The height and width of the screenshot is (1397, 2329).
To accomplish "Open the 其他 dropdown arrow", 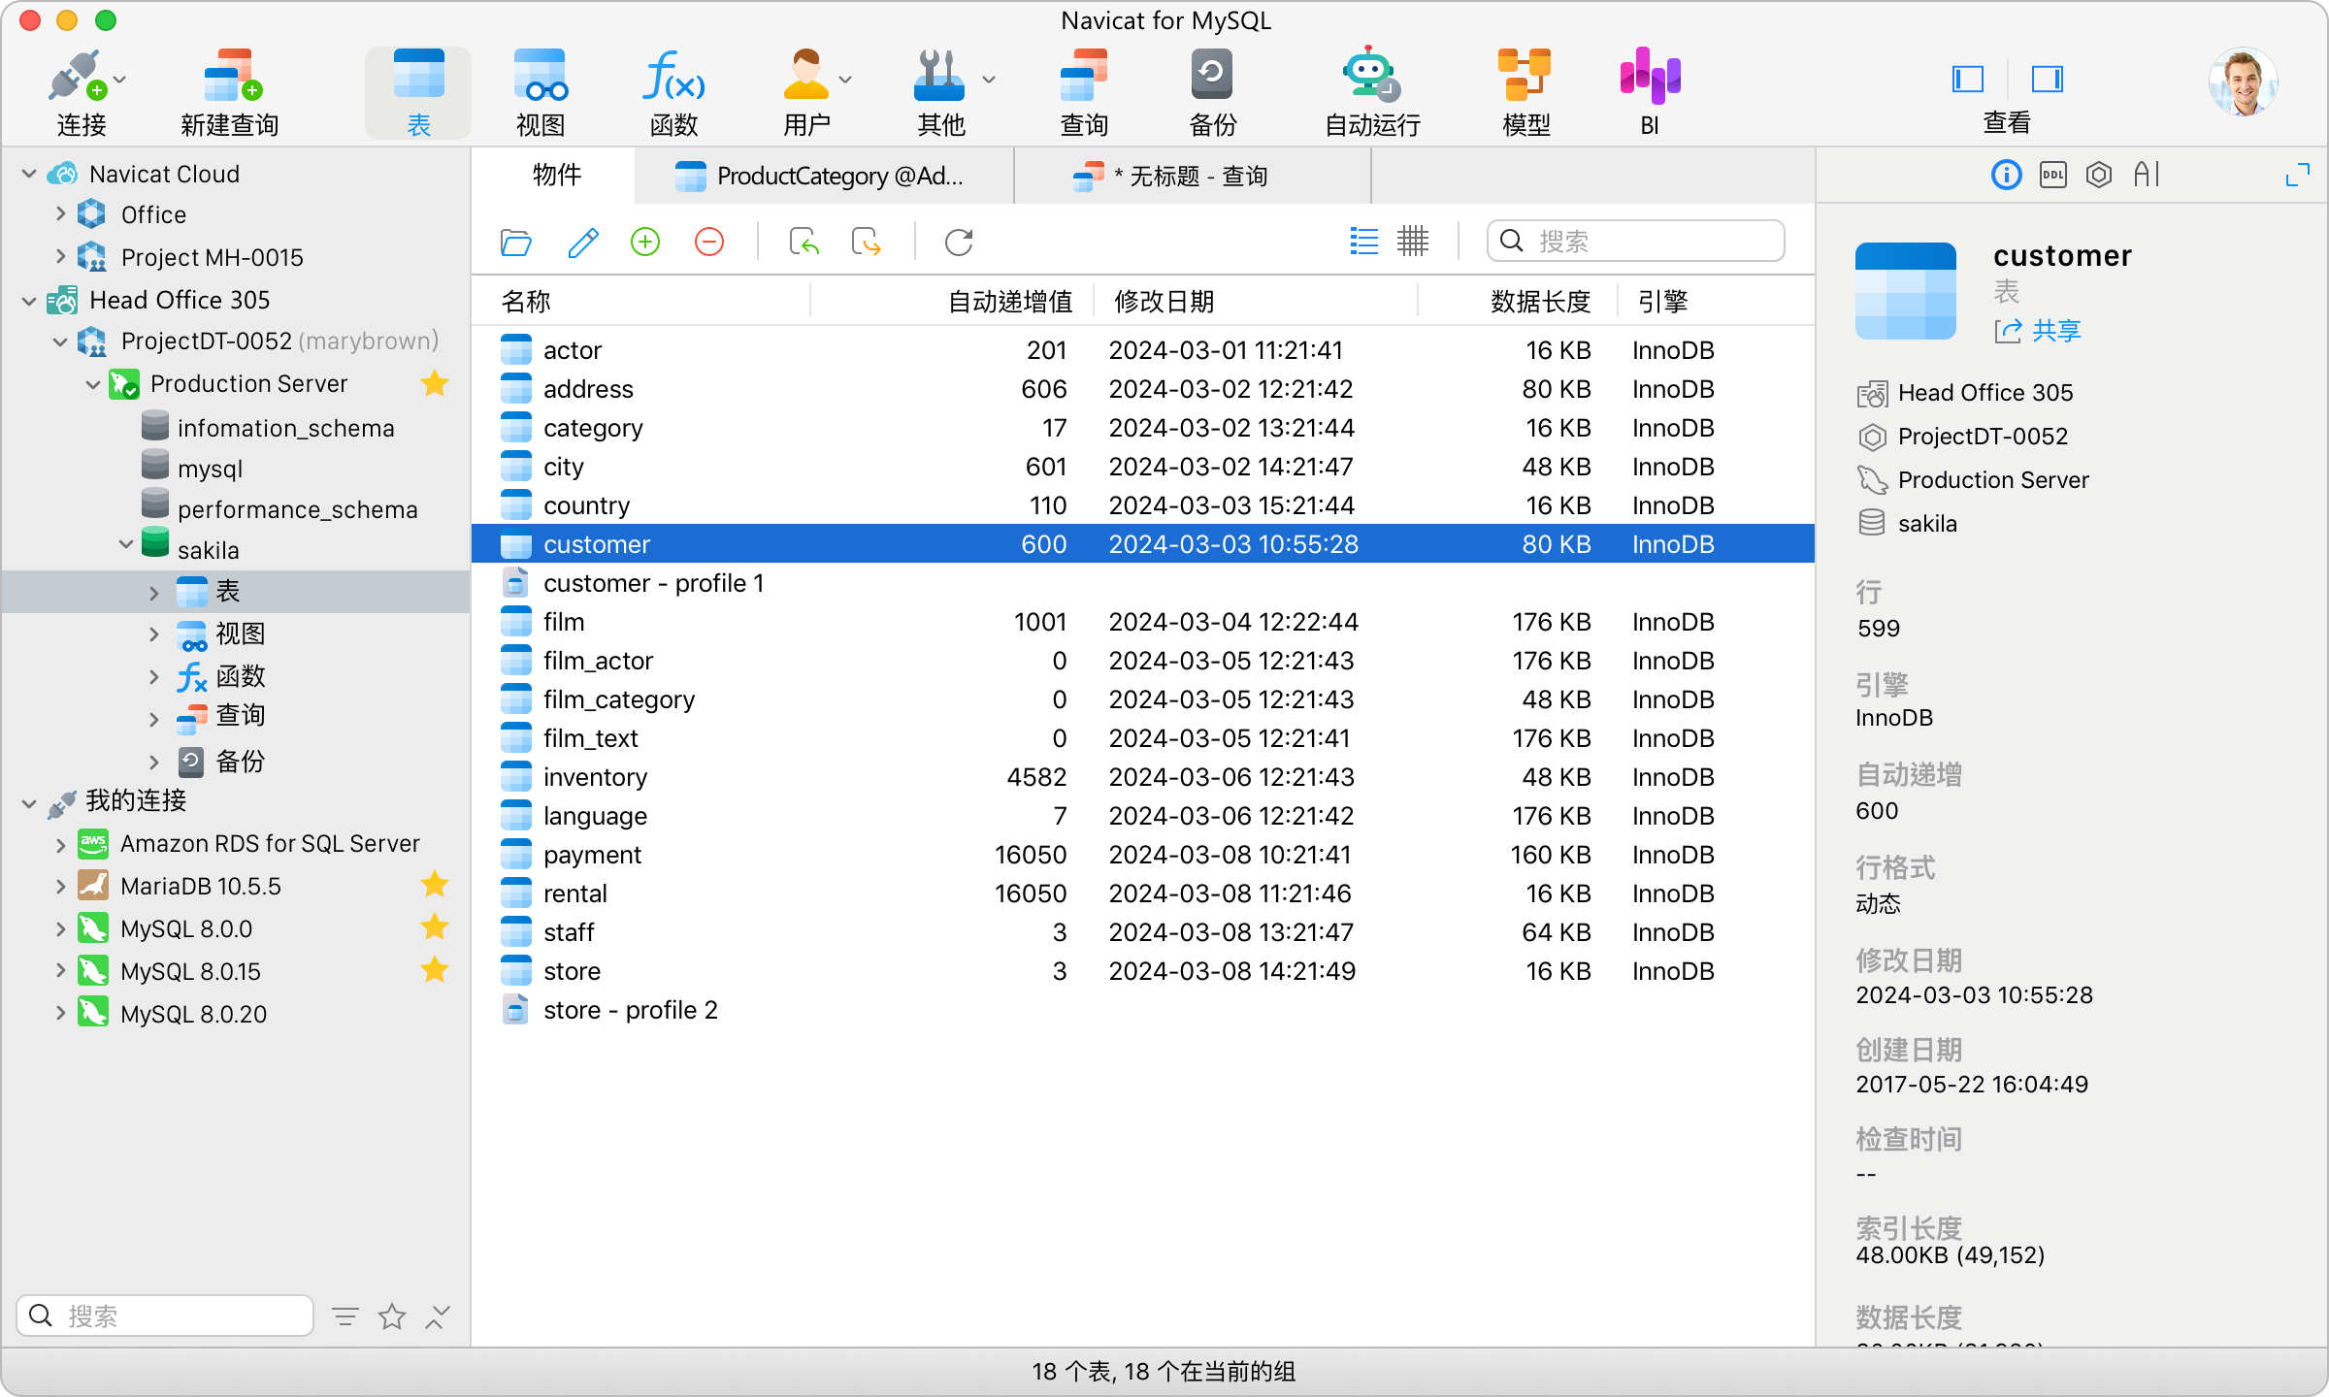I will pos(989,80).
